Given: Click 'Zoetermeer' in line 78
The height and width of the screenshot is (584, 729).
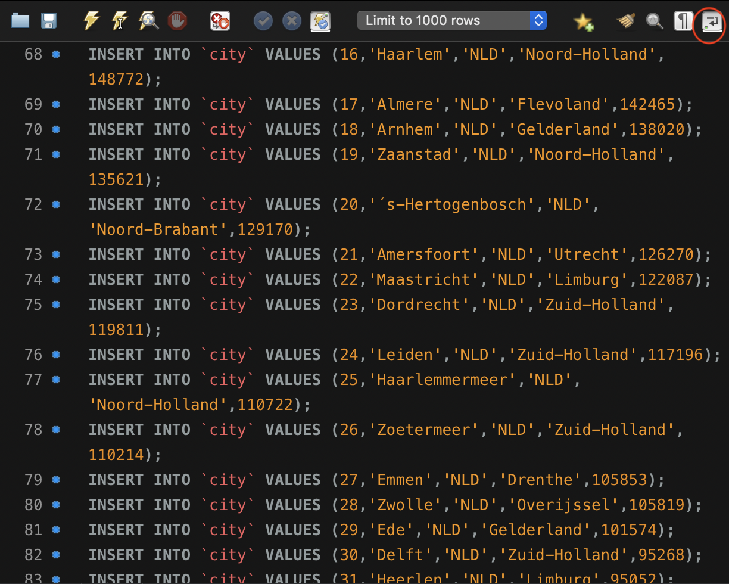Looking at the screenshot, I should coord(423,430).
